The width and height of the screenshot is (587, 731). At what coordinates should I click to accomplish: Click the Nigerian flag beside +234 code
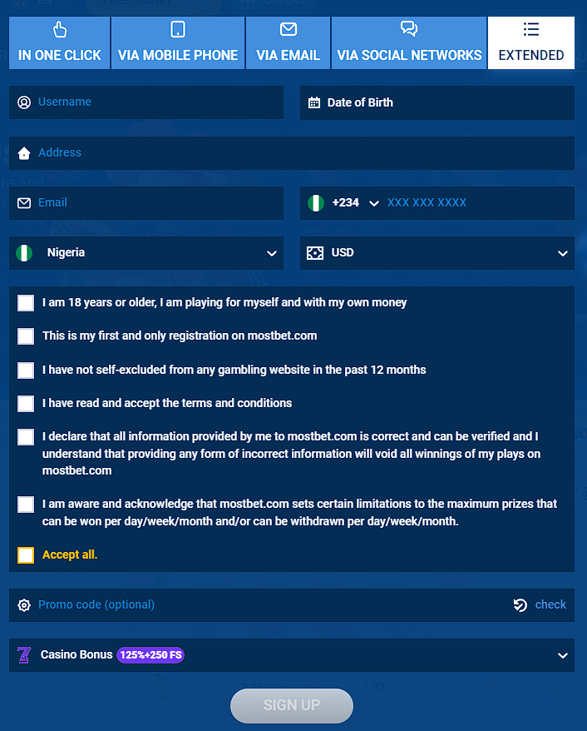point(315,203)
